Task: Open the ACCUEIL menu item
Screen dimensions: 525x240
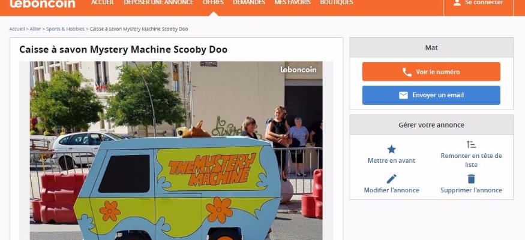Action: pos(103,2)
